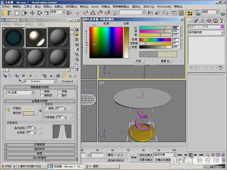Viewport: 227px width, 170px height.
Task: Tick the 自发光 颜色 checkbox
Action: [x=46, y=108]
